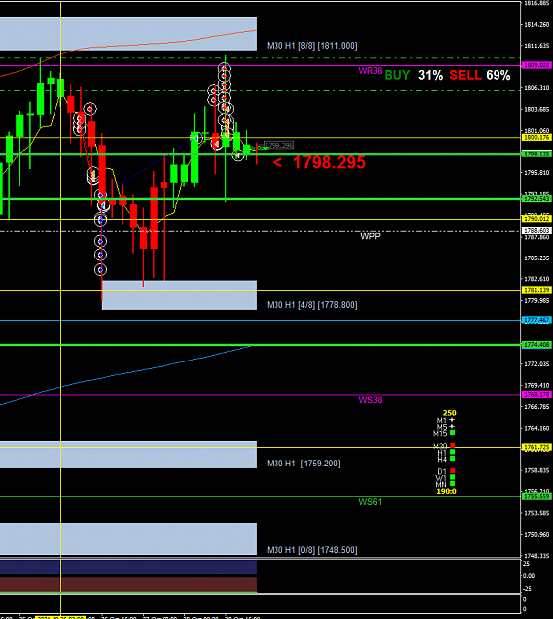553x619 pixels.
Task: Click the M30 H1 [1759.200] label
Action: click(x=303, y=464)
